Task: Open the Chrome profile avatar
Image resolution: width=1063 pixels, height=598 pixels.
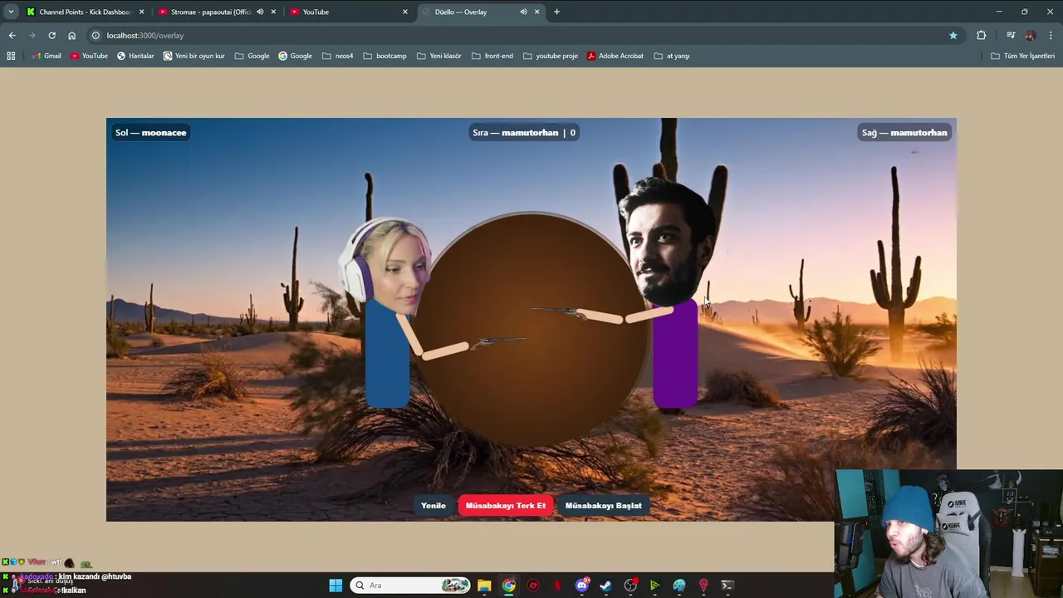Action: [x=1031, y=36]
